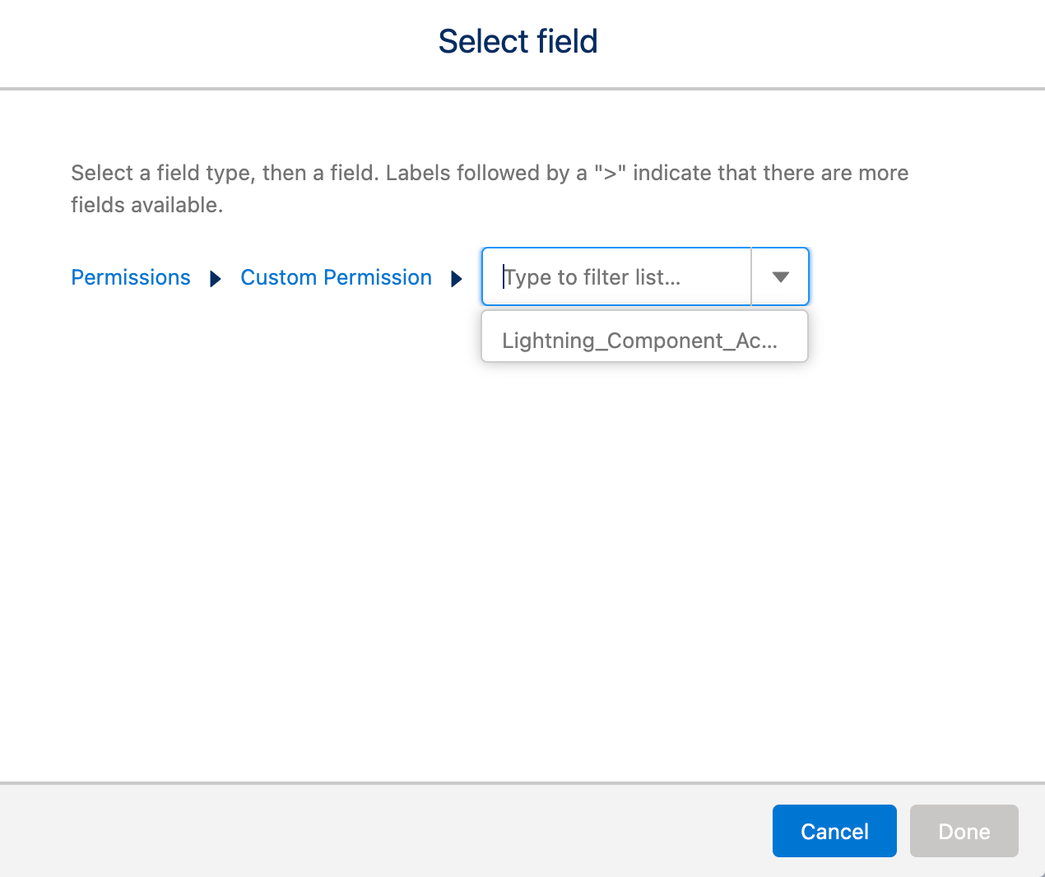Place cursor in the filter combo box
Image resolution: width=1045 pixels, height=877 pixels.
click(x=617, y=277)
